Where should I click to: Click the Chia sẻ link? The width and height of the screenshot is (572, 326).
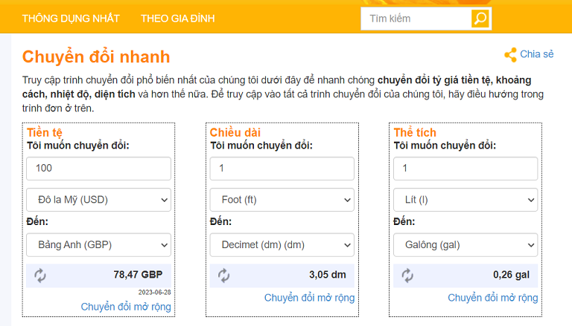536,54
